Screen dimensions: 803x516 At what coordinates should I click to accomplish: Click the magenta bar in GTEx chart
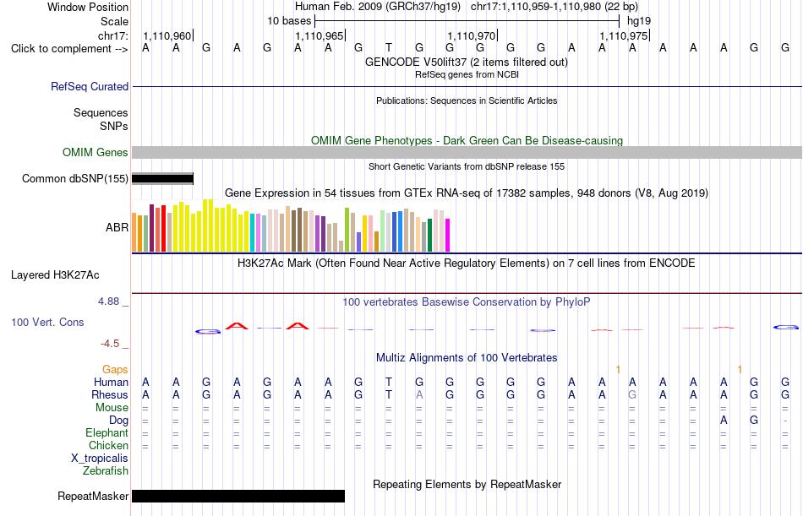point(448,236)
